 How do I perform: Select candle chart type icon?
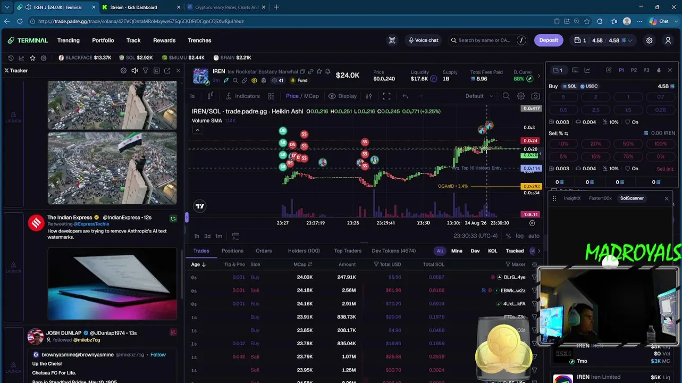point(211,96)
